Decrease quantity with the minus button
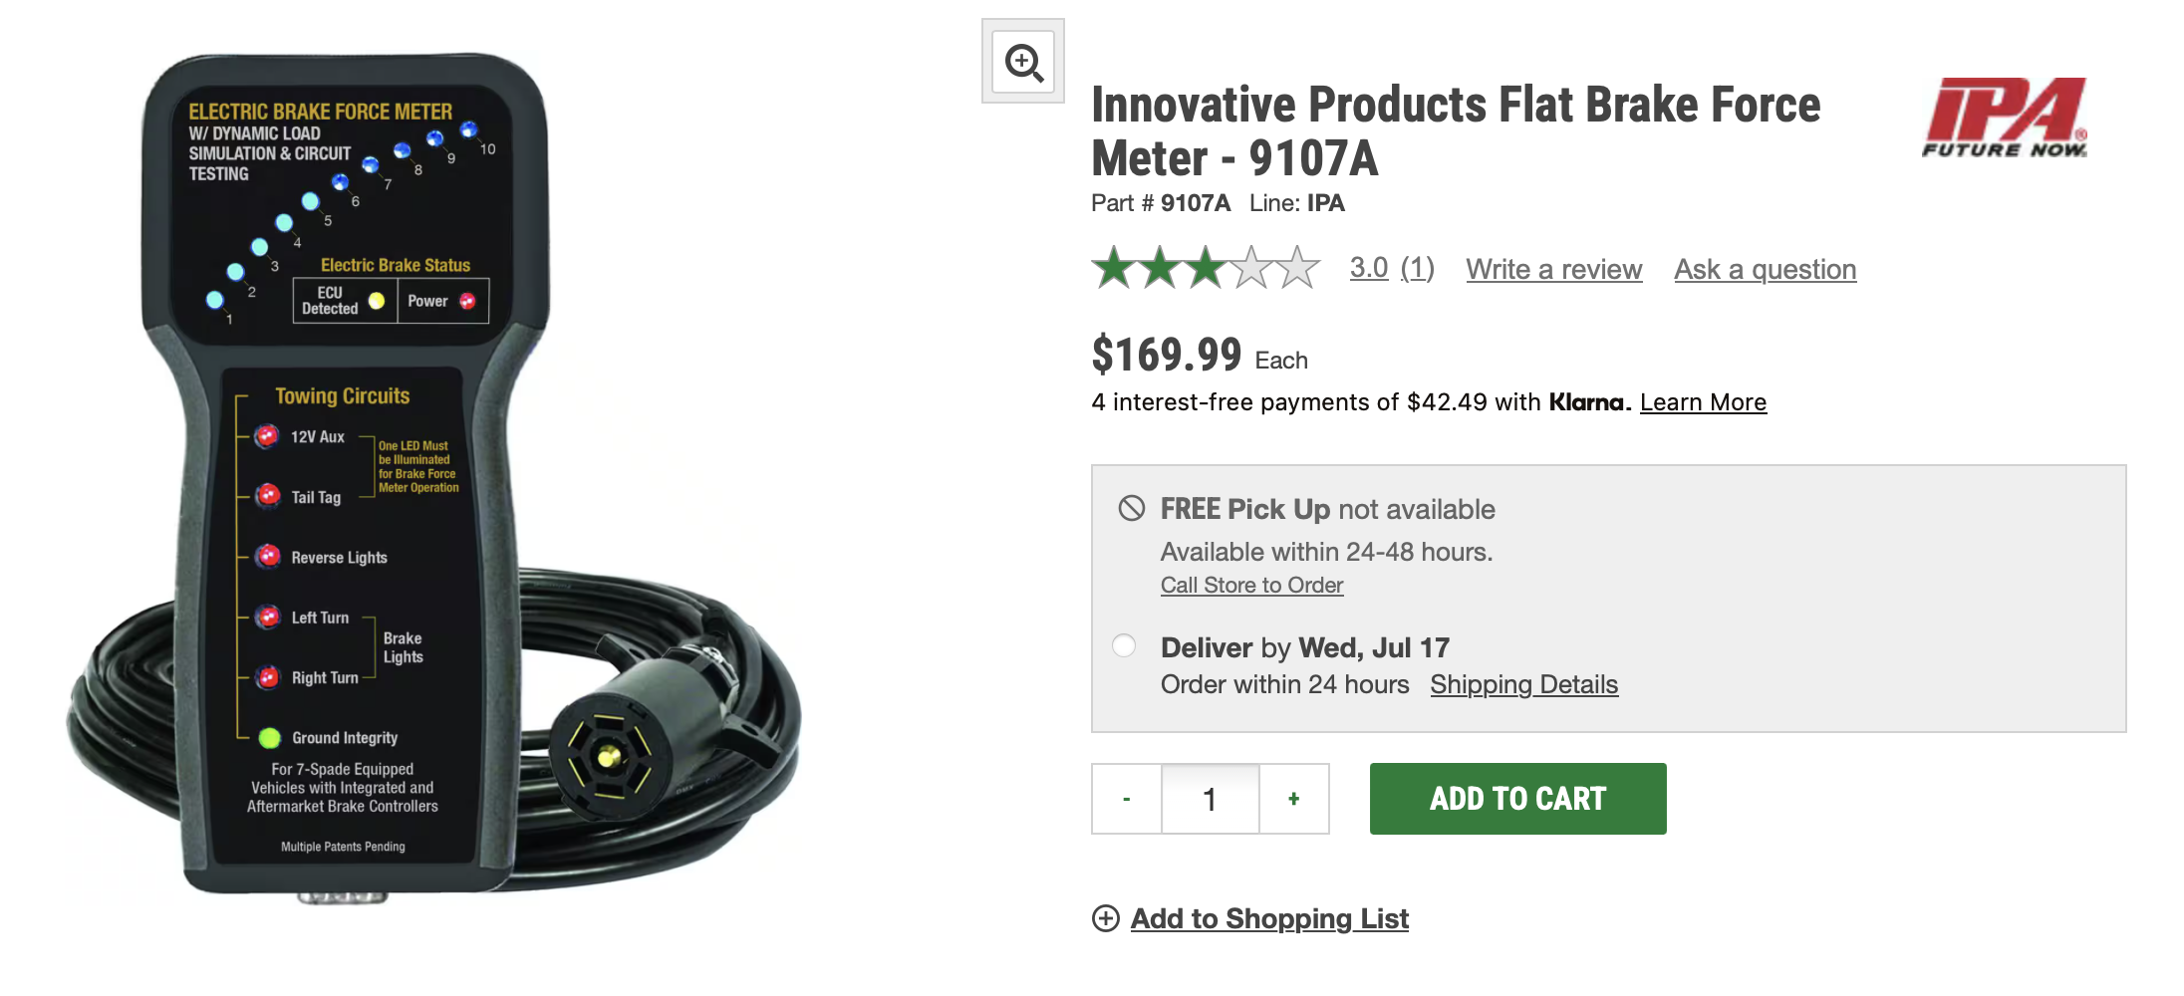Viewport: 2184px width, 996px height. (1127, 799)
